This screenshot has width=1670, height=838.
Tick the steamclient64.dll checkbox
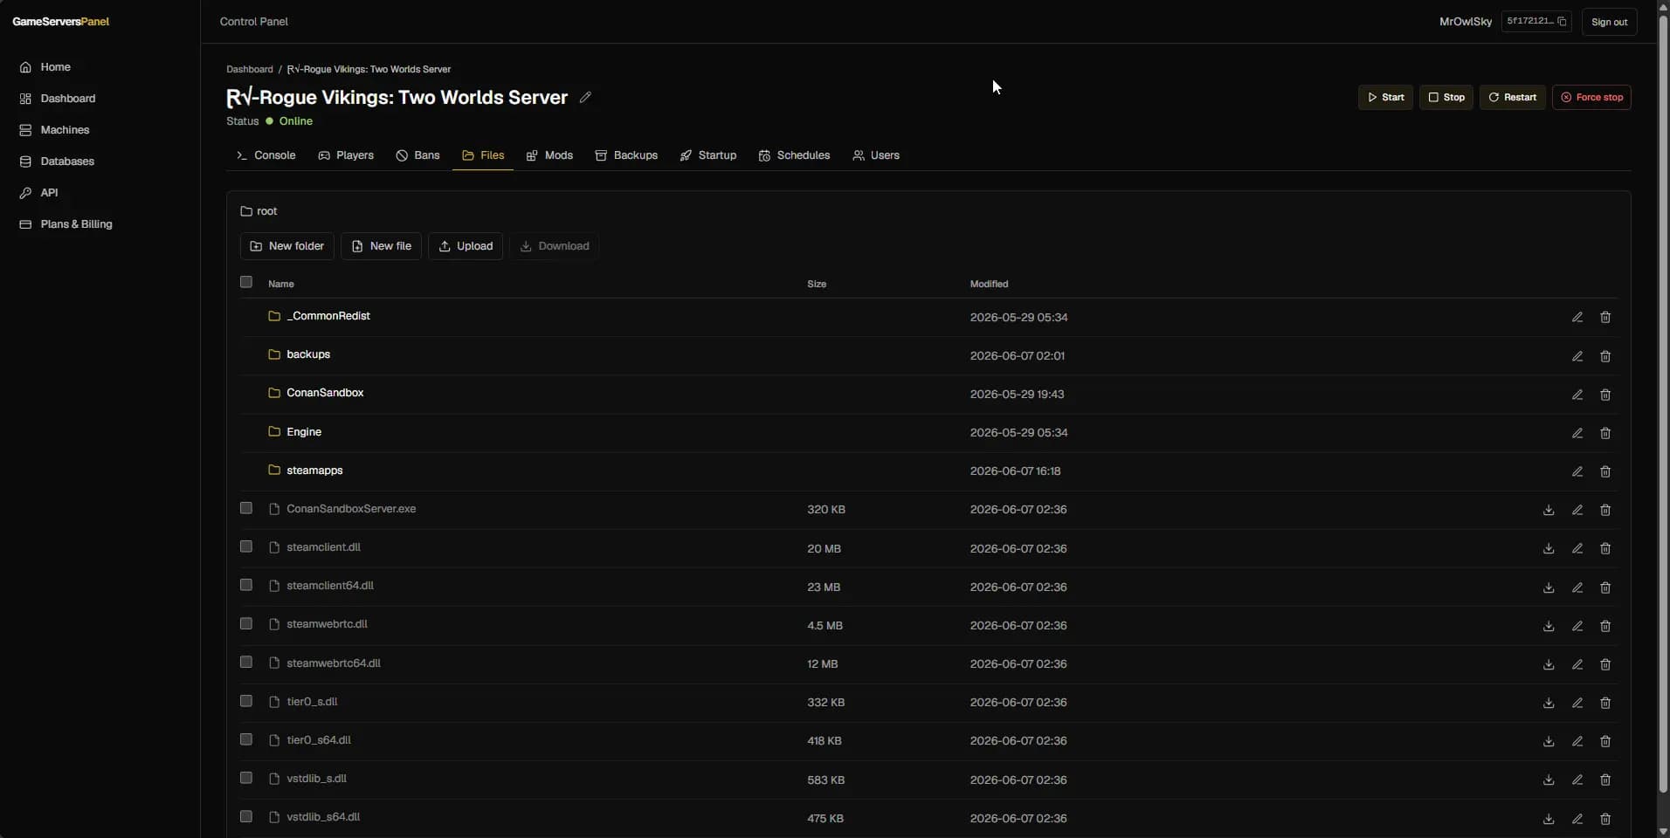(x=246, y=585)
